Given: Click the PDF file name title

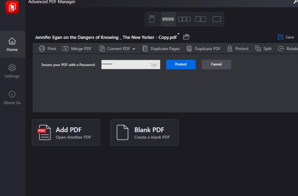Looking at the screenshot, I should click(106, 37).
